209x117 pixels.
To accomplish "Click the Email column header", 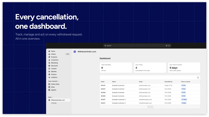I will click(x=141, y=82).
